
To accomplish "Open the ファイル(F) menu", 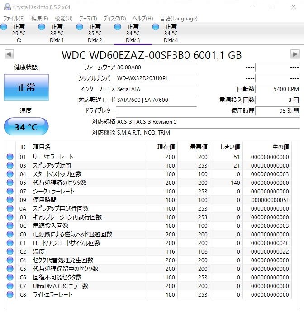I will pos(14,19).
